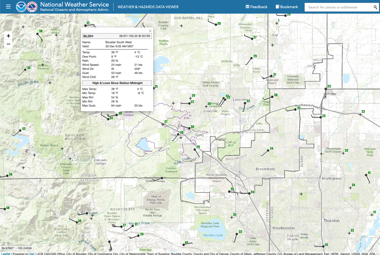Click the search magnifier icon
The image size is (380, 255).
(x=375, y=7)
